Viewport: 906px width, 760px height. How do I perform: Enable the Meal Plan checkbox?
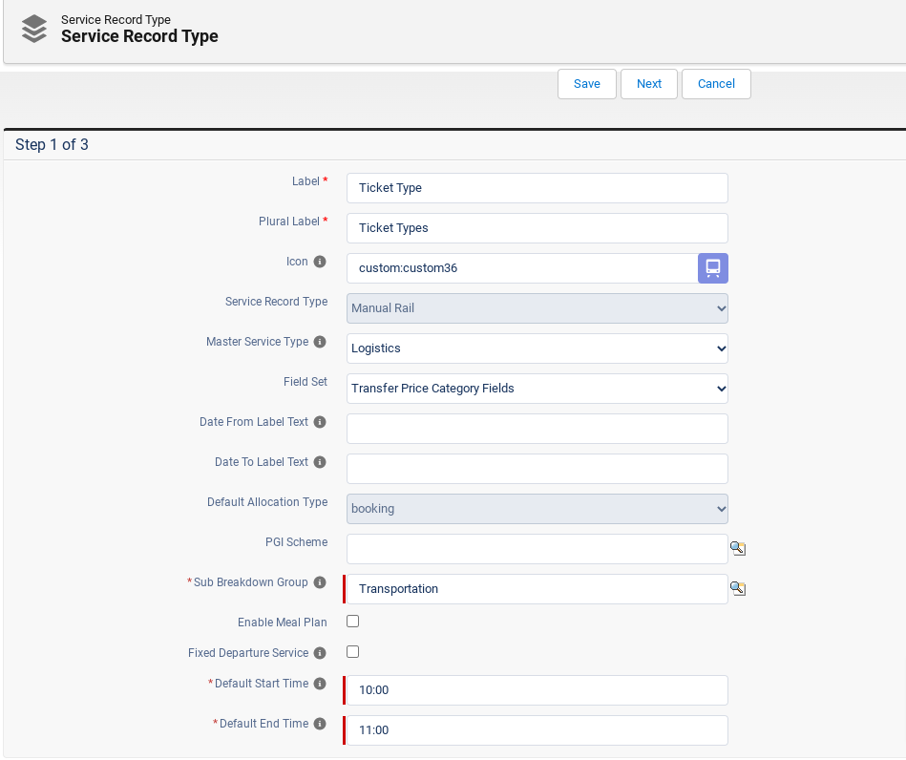[x=352, y=622]
